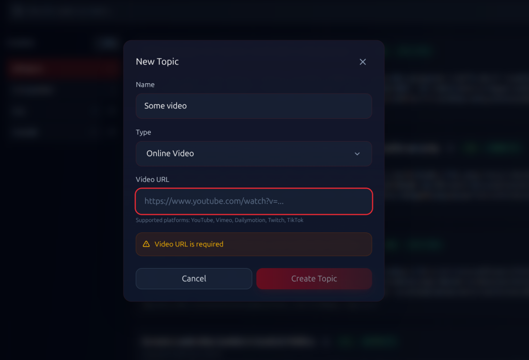Click the warning triangle icon

[x=146, y=244]
